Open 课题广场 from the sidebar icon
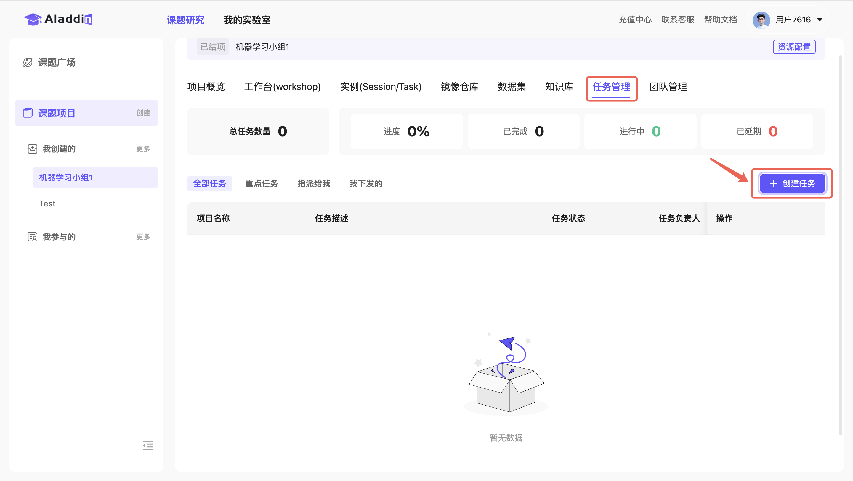Screen dimensions: 853x481 (x=28, y=62)
